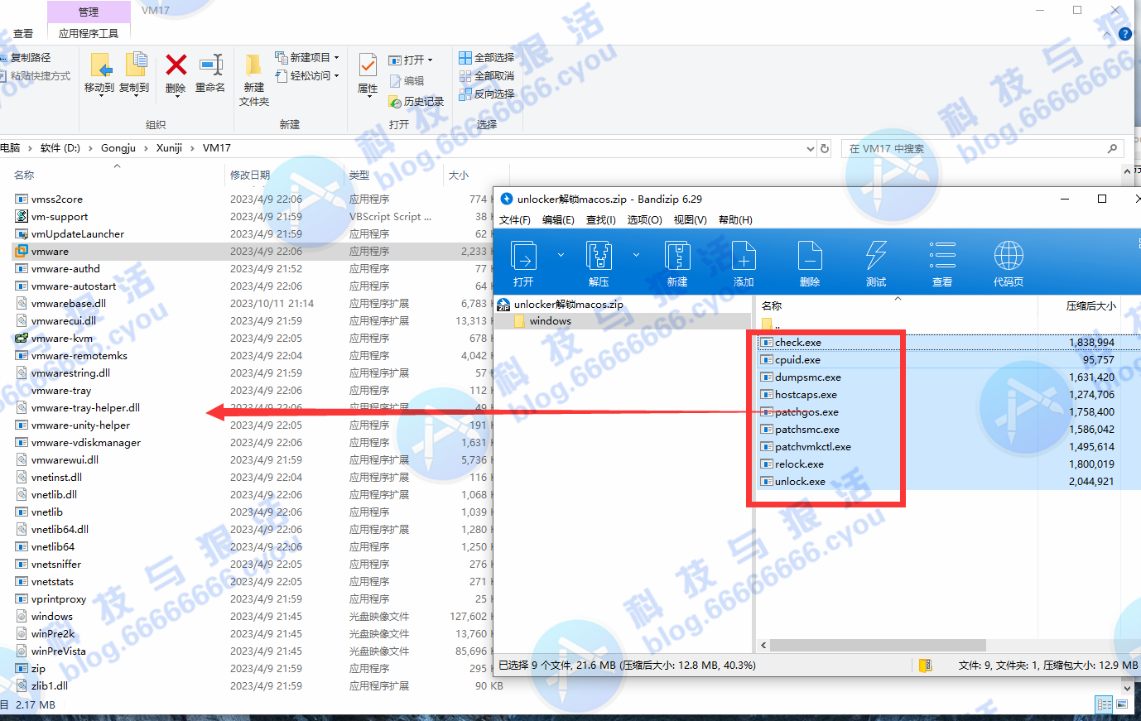
Task: Click the search magnifier icon in VM17 search
Action: pos(1113,148)
